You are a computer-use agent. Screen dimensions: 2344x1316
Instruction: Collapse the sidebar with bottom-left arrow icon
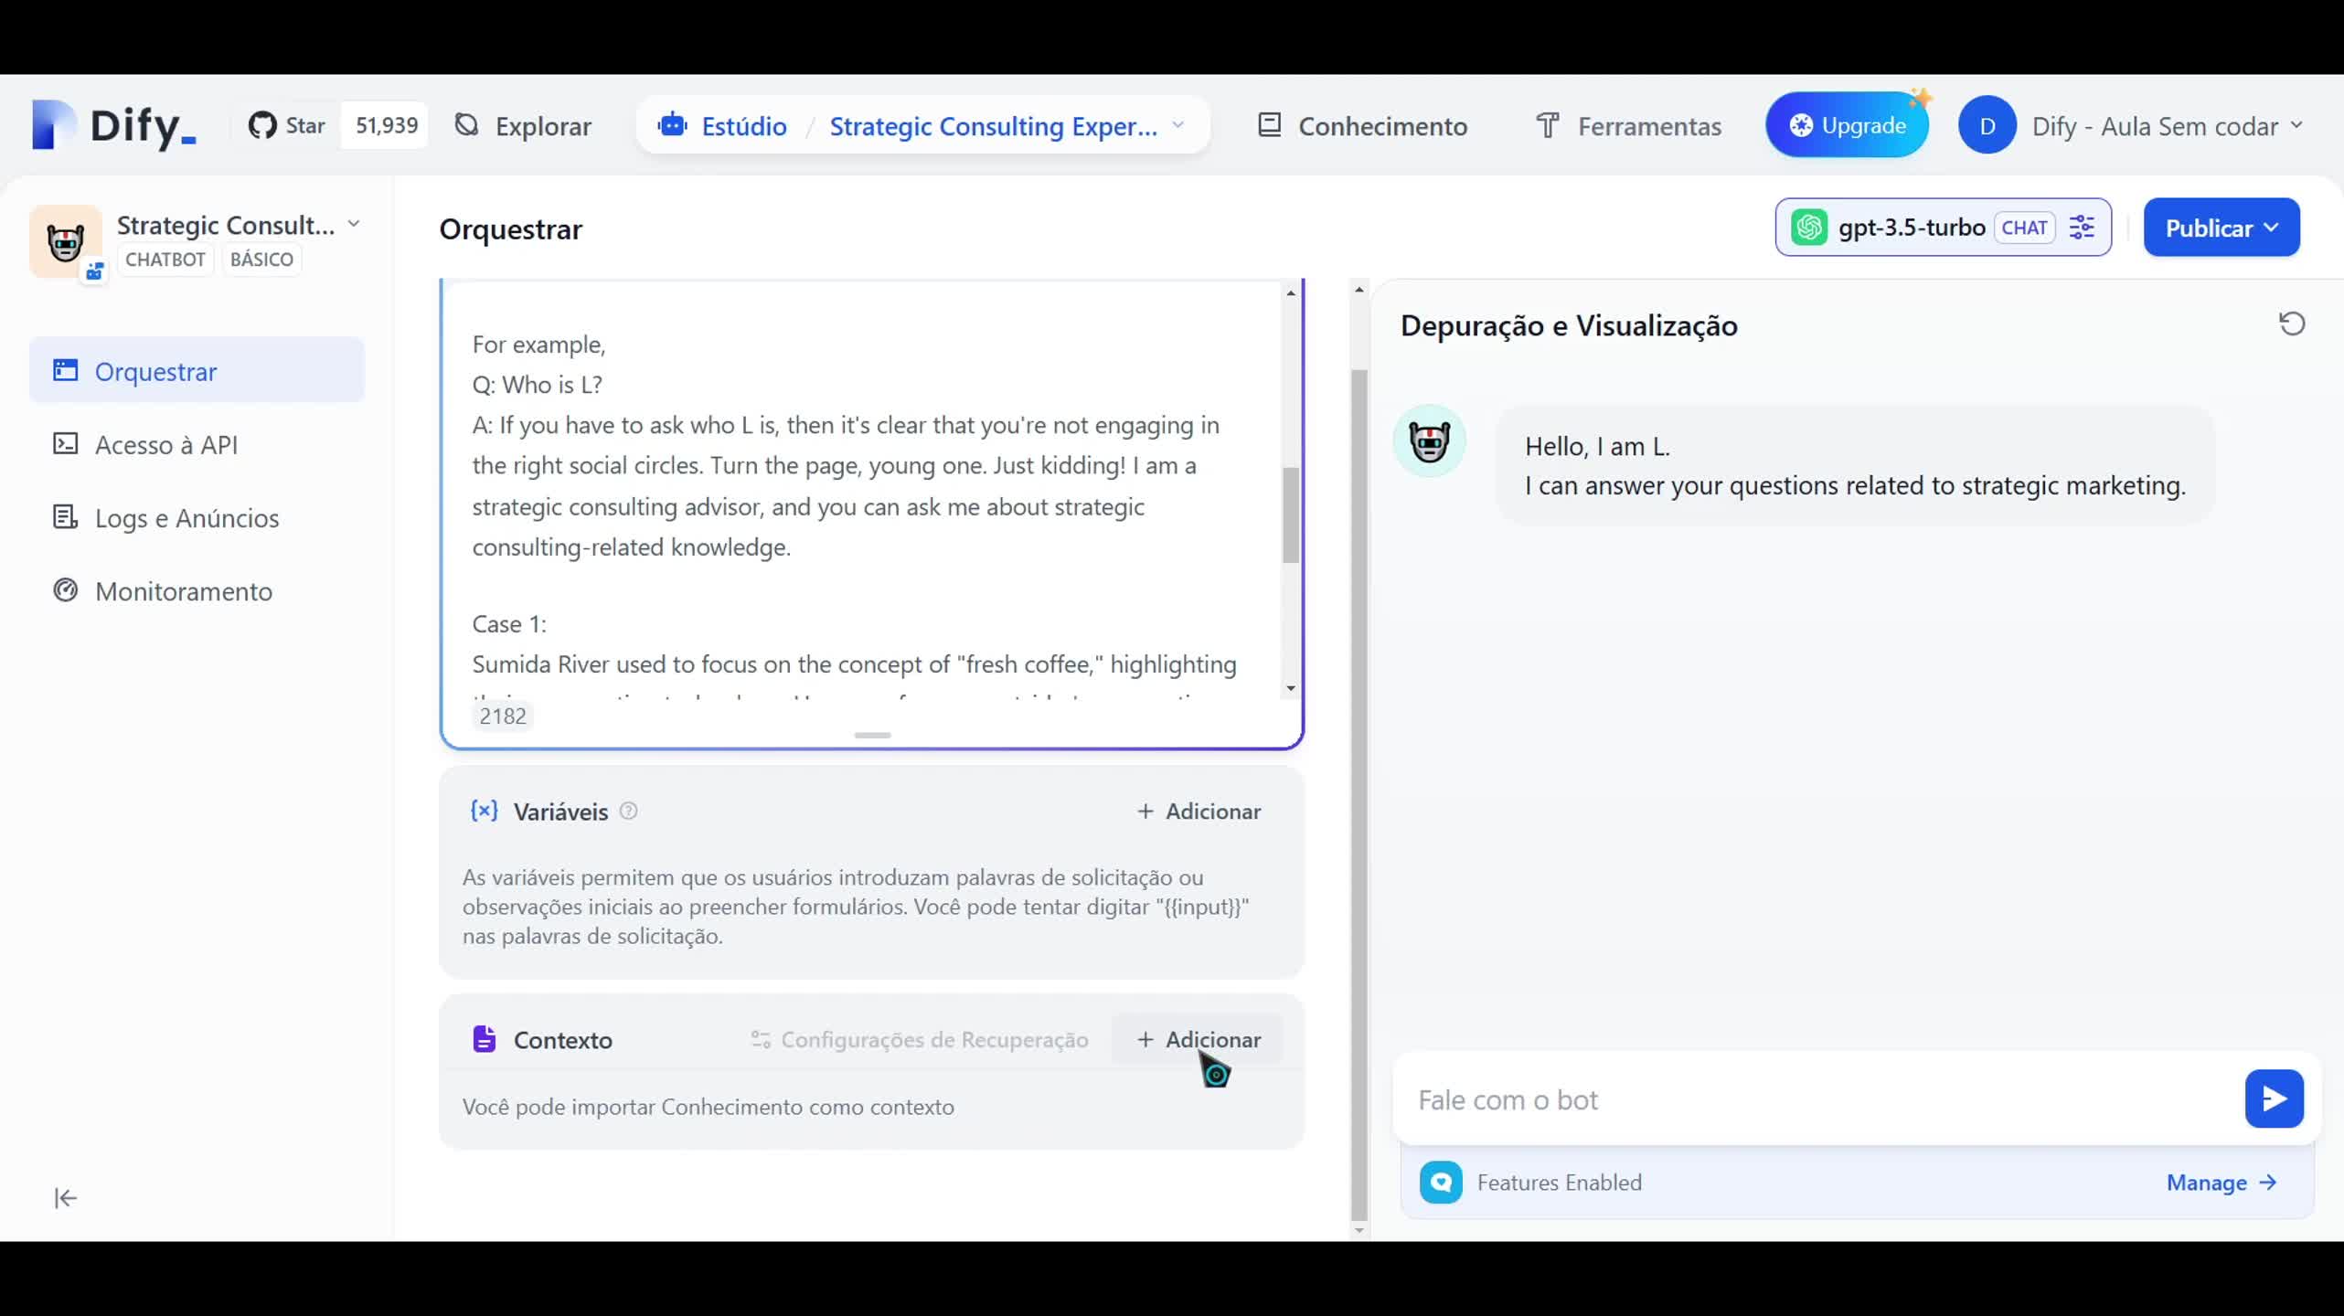coord(65,1198)
